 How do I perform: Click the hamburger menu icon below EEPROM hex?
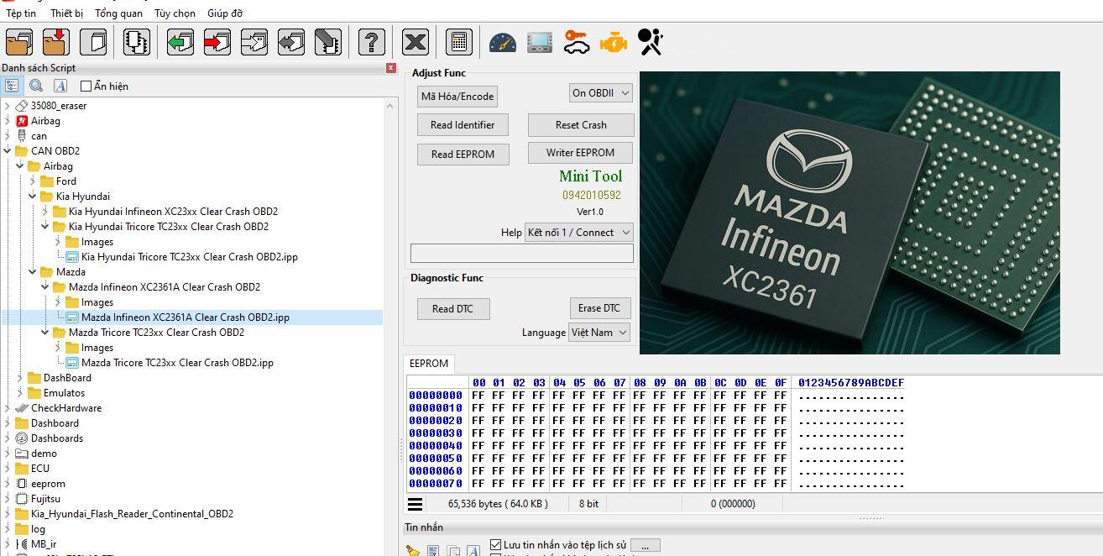pos(416,504)
